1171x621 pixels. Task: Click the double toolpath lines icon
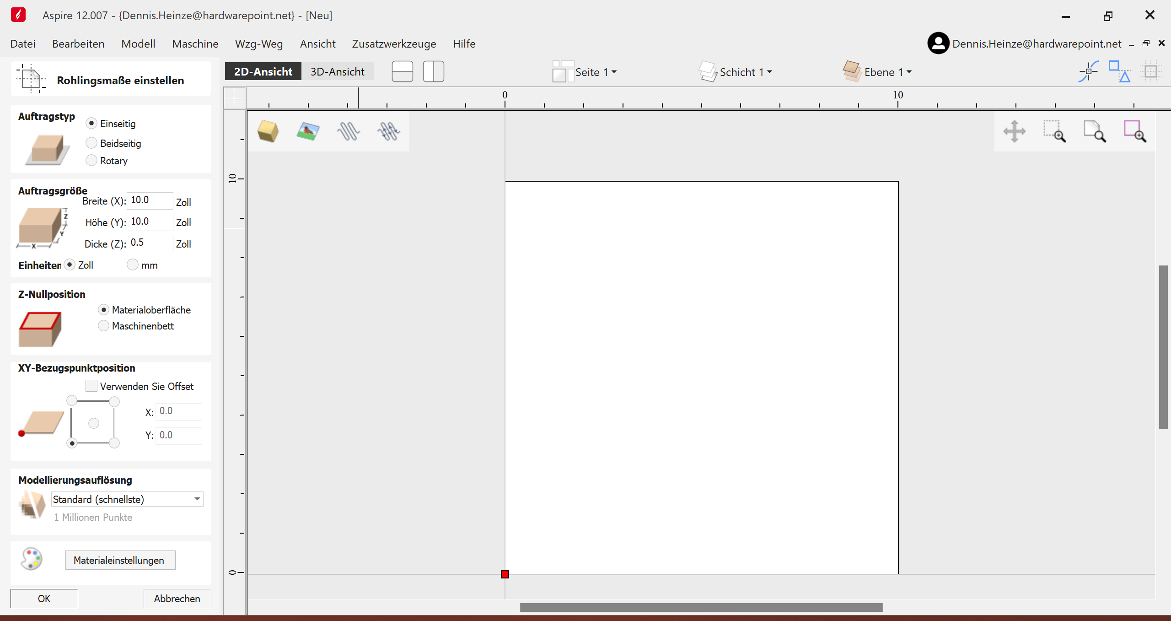coord(387,131)
